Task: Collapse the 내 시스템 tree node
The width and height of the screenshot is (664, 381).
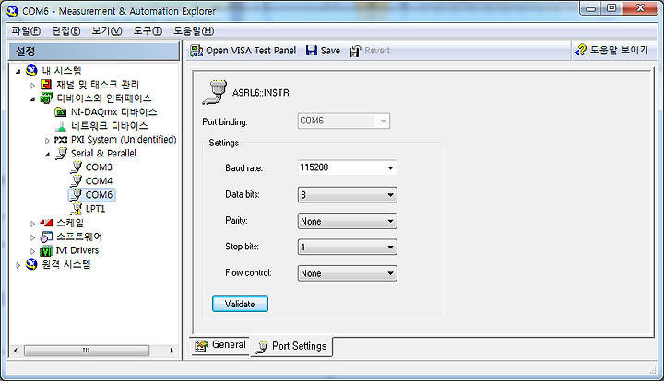Action: pos(18,72)
